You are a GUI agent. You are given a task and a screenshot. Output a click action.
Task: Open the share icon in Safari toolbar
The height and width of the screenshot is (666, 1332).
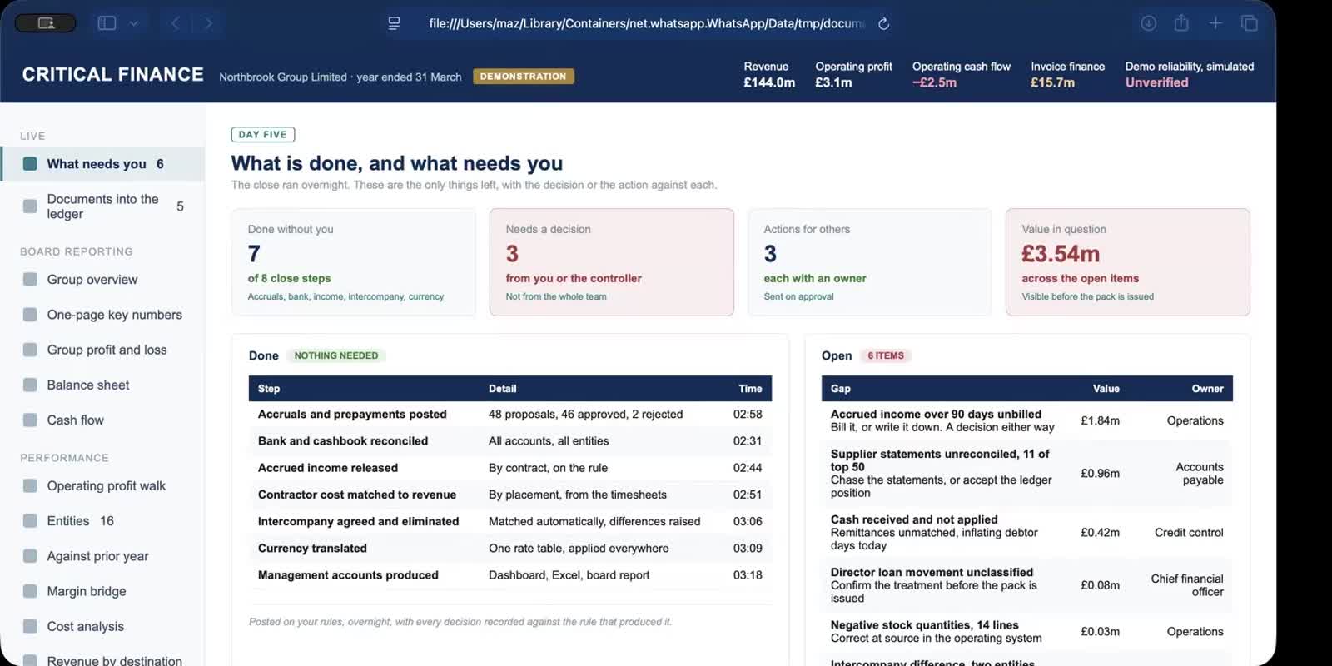(1181, 23)
